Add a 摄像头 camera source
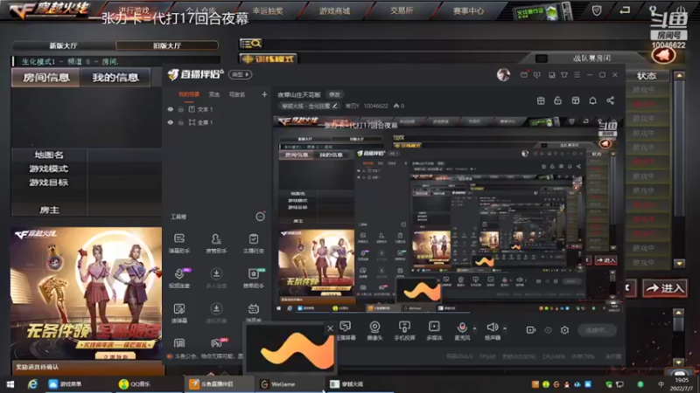The width and height of the screenshot is (700, 393). pos(374,331)
